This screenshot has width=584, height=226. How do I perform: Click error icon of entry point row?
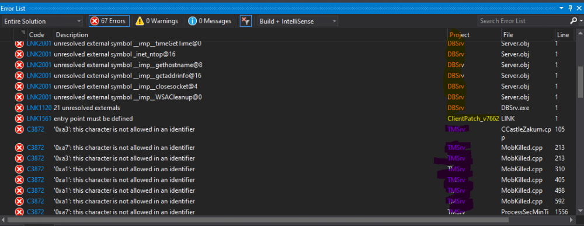(19, 119)
